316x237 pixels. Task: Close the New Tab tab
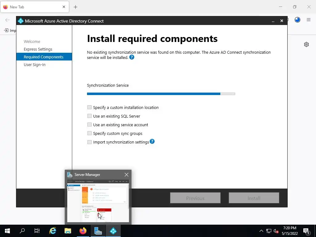64,7
